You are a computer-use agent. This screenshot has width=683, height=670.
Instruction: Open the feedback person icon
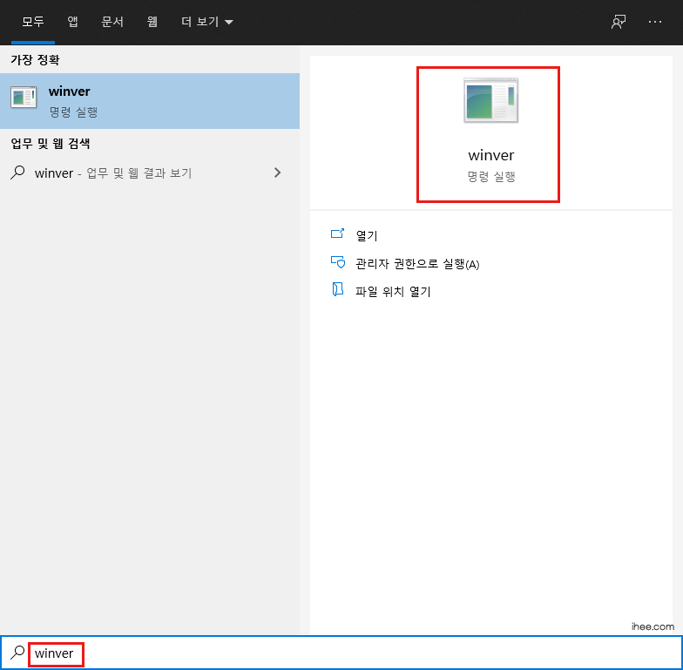tap(619, 22)
